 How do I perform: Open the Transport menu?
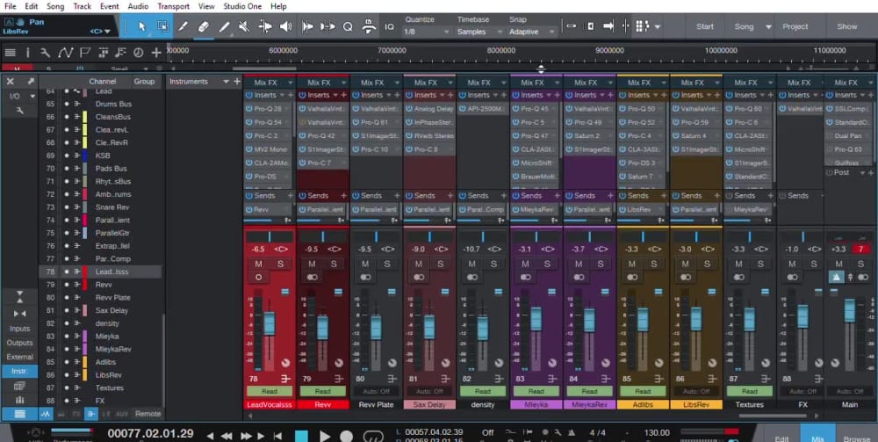pyautogui.click(x=173, y=6)
